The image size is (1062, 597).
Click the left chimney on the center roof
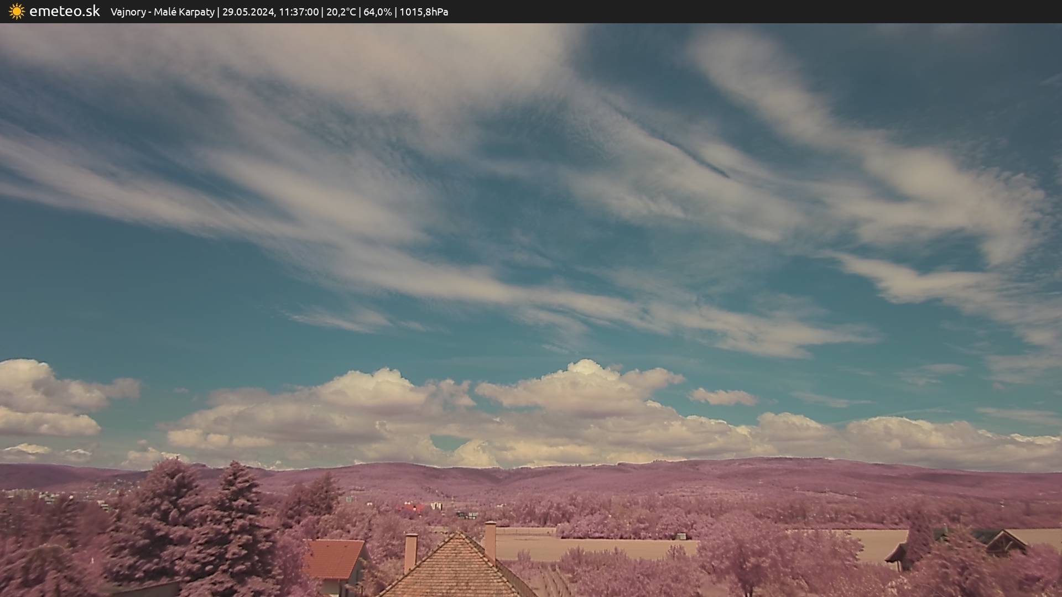410,551
